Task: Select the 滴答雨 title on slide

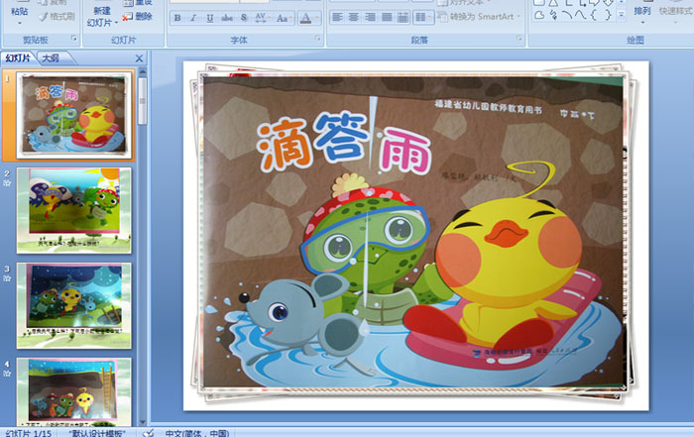Action: click(x=344, y=142)
